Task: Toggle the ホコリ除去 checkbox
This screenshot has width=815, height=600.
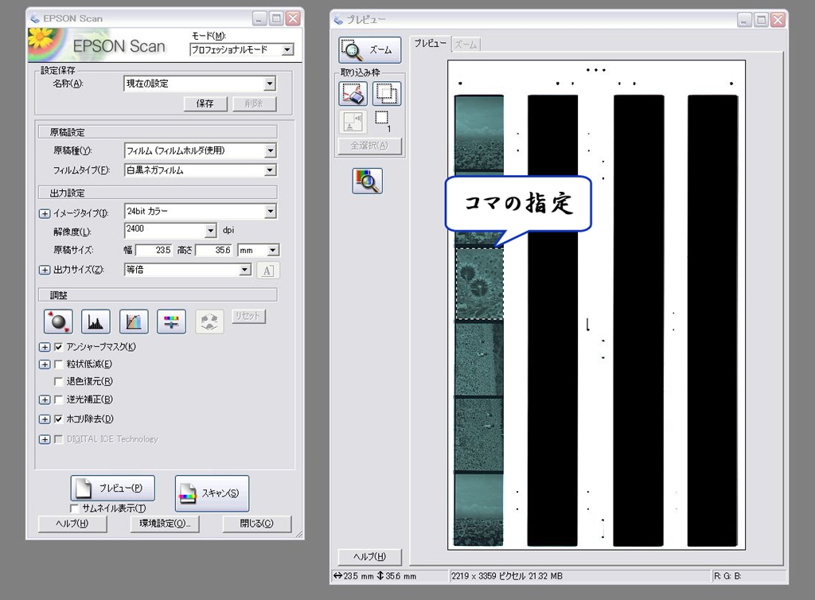Action: tap(59, 419)
